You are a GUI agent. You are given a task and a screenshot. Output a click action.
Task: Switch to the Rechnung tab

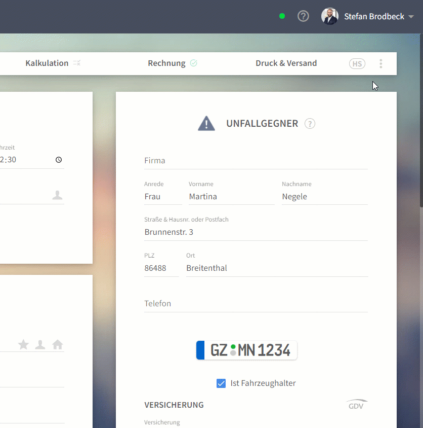(166, 63)
